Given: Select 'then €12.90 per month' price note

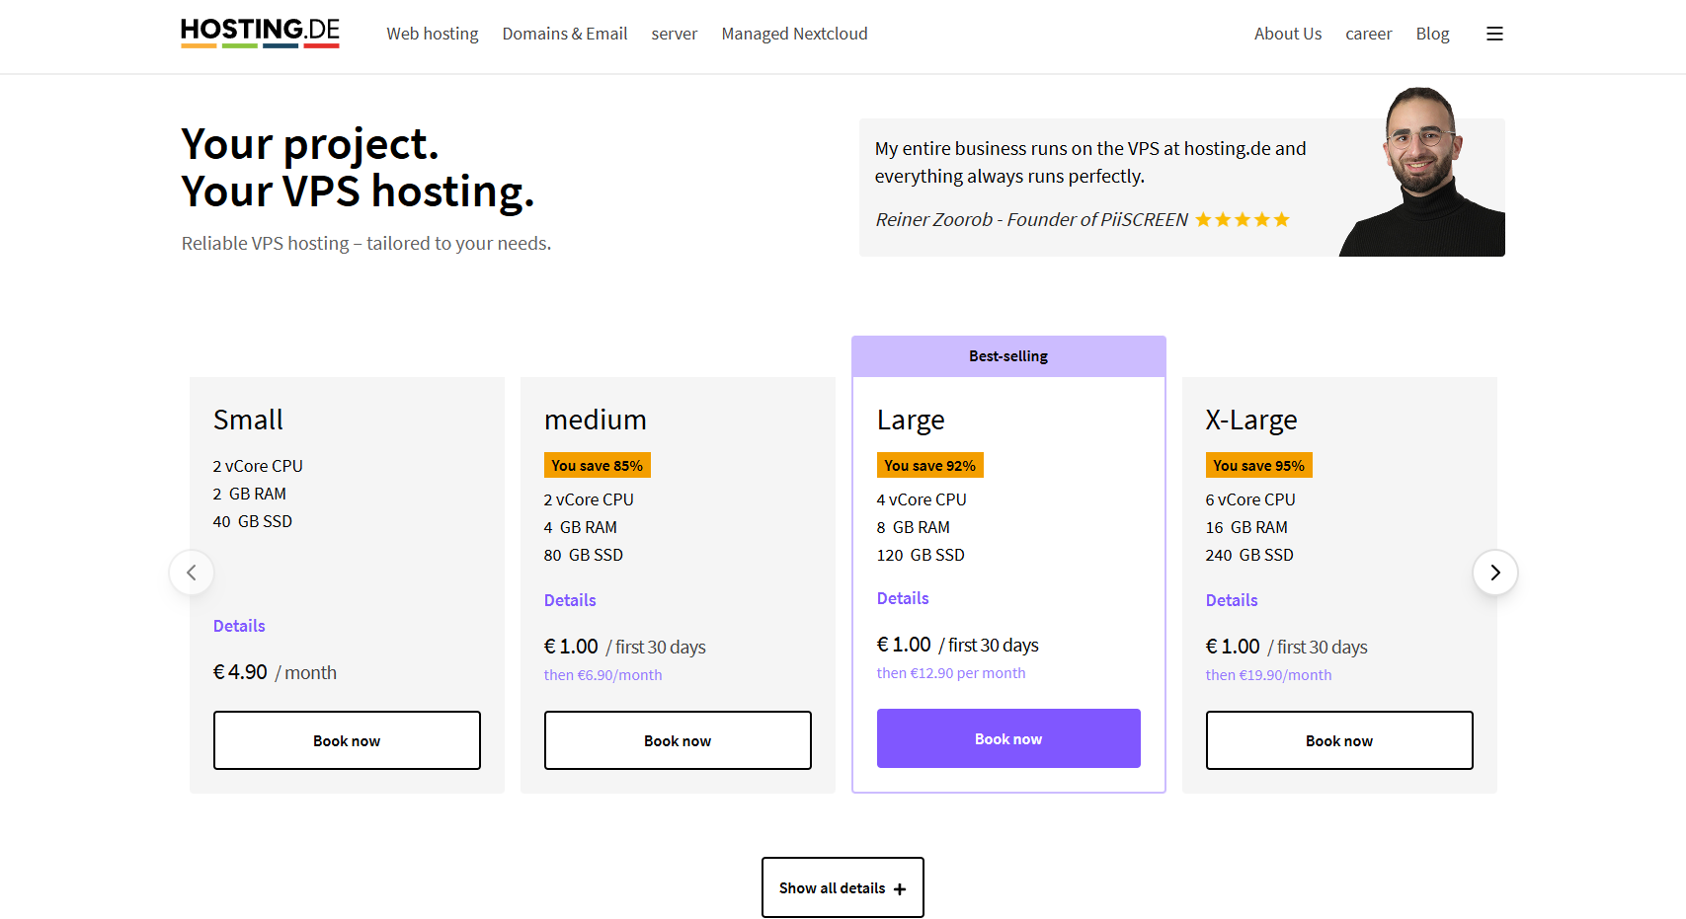Looking at the screenshot, I should click(x=951, y=673).
